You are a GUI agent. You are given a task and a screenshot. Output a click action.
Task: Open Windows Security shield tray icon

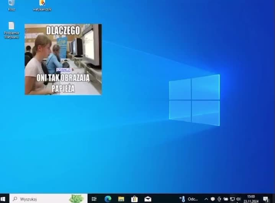point(213,199)
